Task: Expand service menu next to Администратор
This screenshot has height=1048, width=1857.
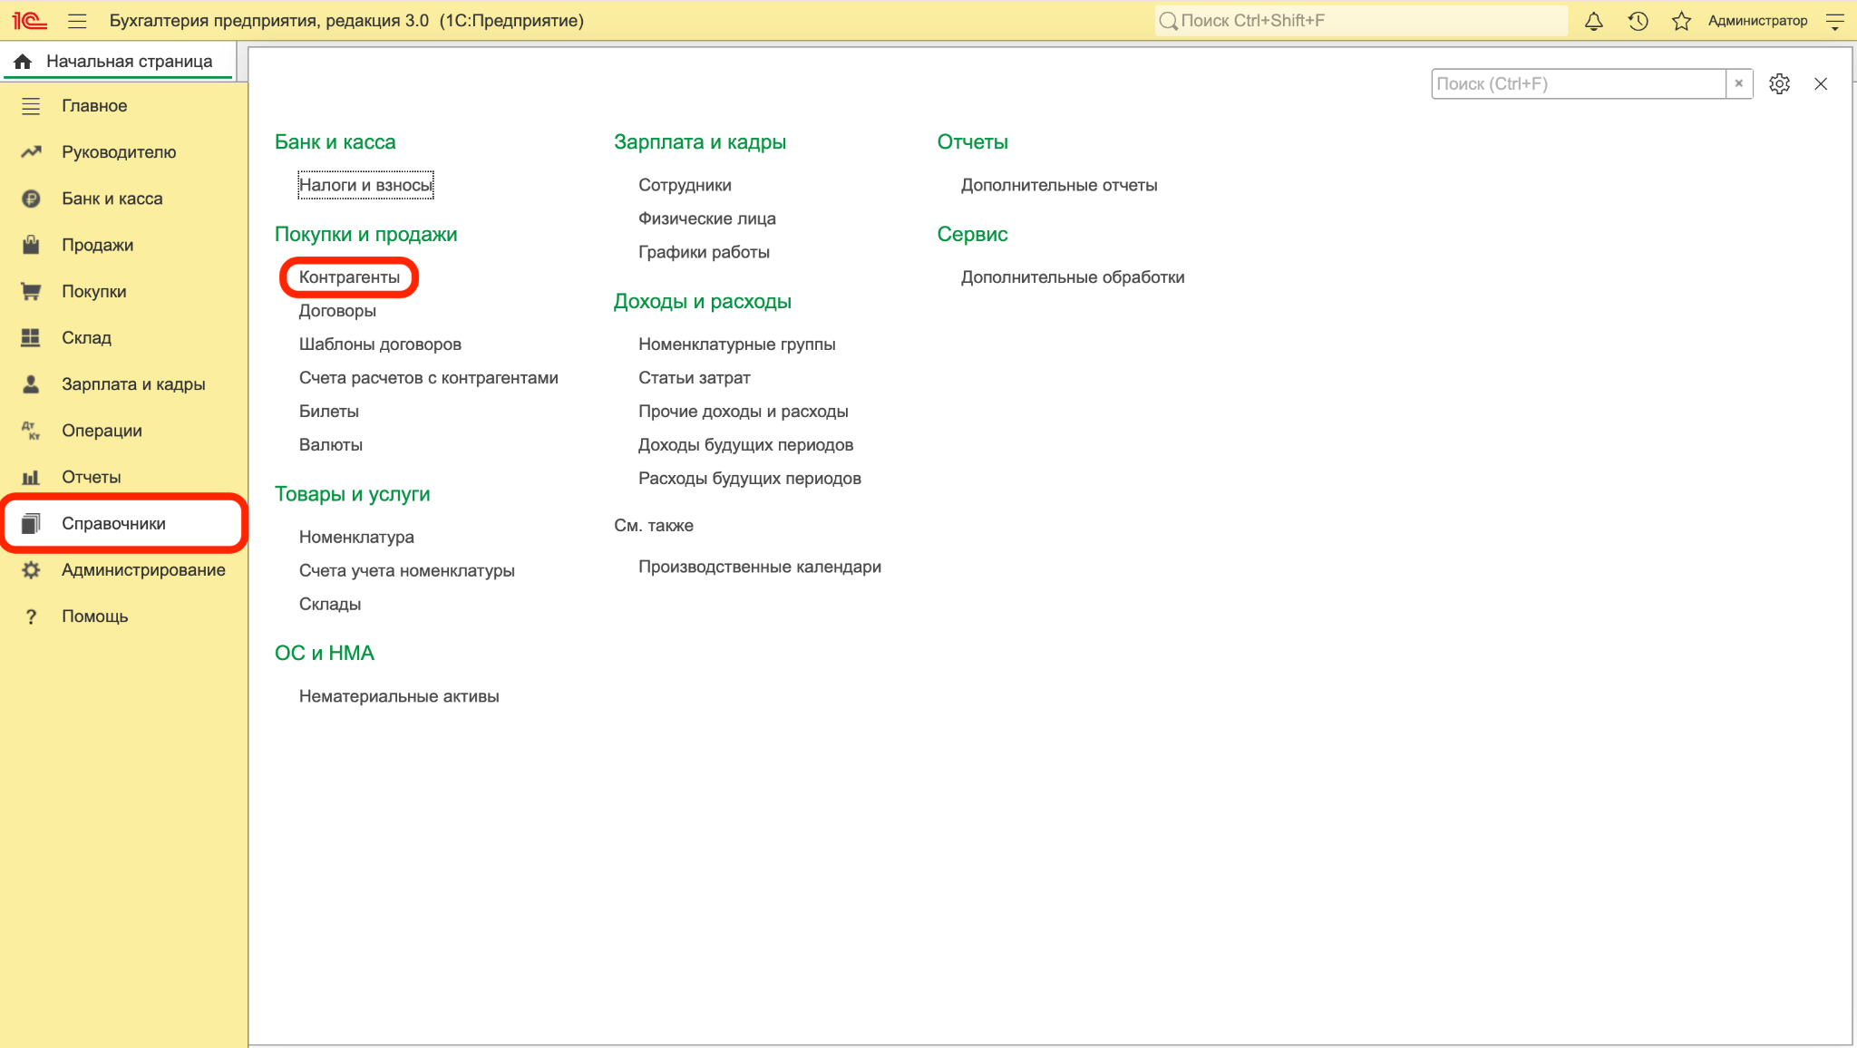Action: pyautogui.click(x=1835, y=21)
